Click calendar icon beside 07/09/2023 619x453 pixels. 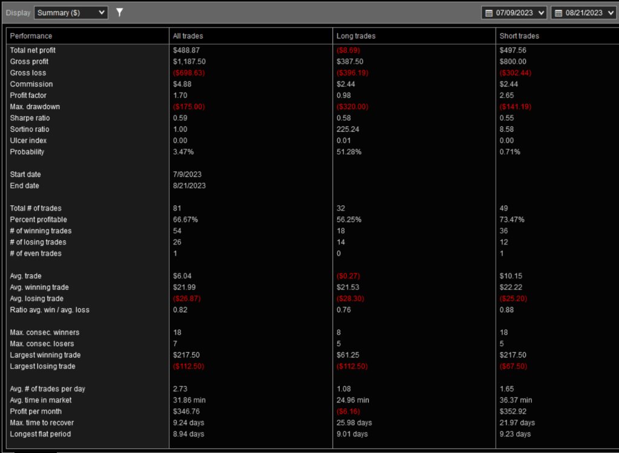click(x=489, y=13)
